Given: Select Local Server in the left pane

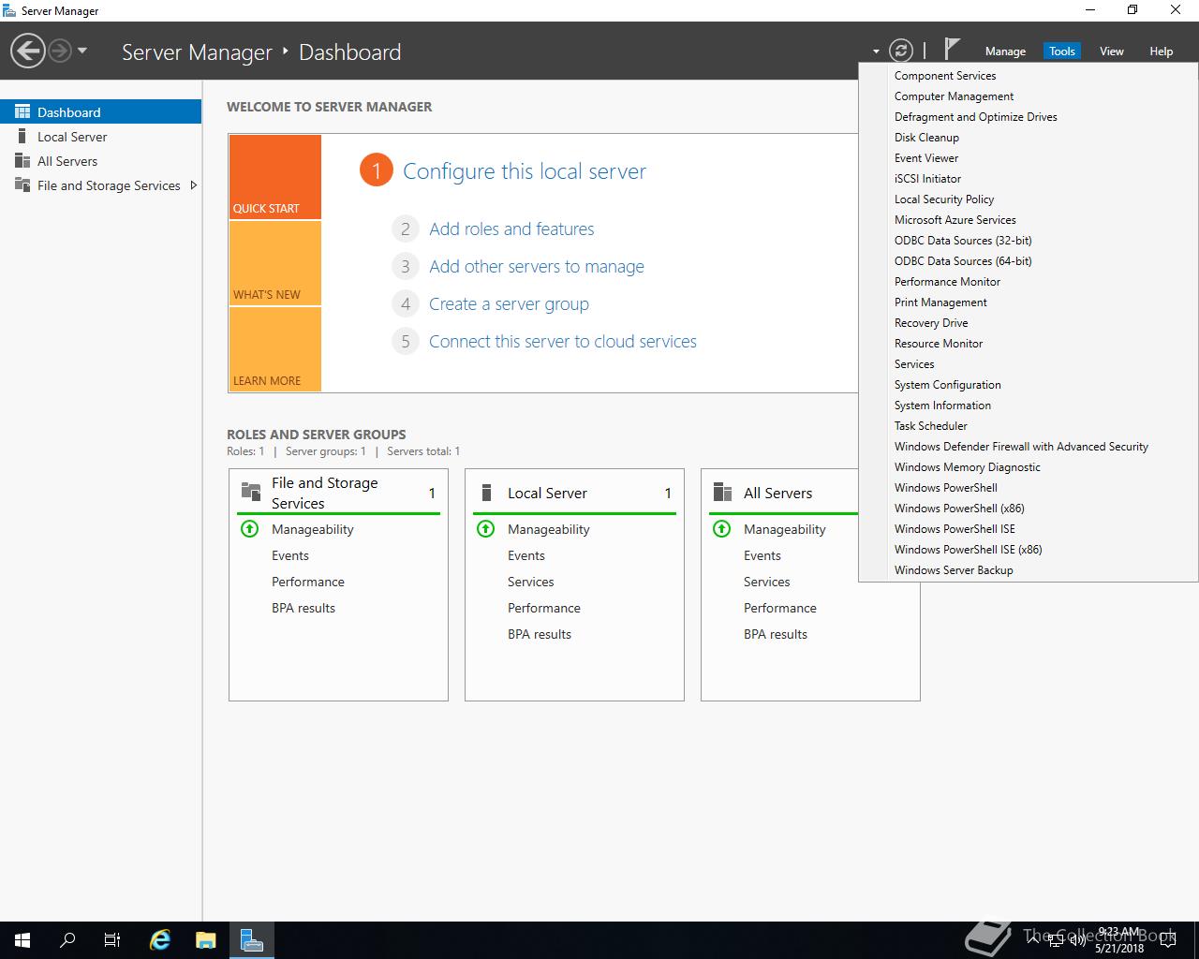Looking at the screenshot, I should click(100, 137).
